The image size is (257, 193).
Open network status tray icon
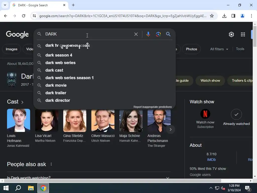(217, 188)
